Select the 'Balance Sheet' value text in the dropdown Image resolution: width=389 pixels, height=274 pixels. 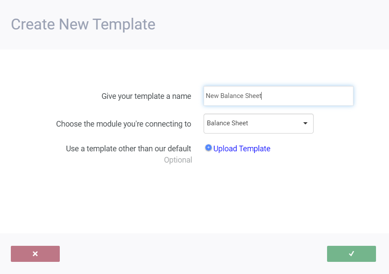tap(227, 123)
